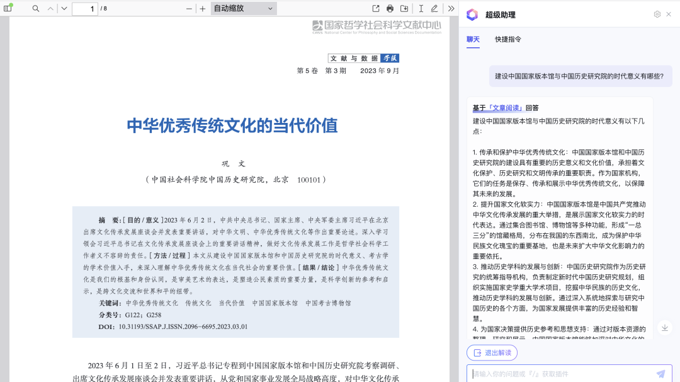680x382 pixels.
Task: Close the 超级助理 panel
Action: pyautogui.click(x=669, y=14)
